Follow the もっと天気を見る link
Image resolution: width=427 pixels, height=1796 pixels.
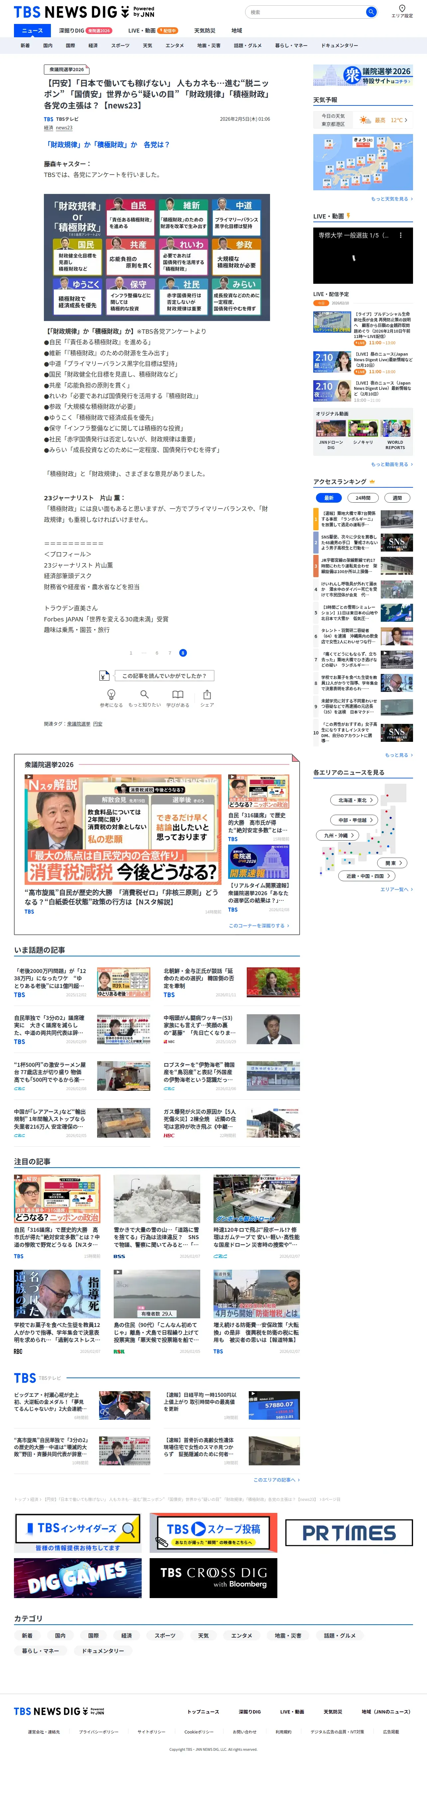[x=391, y=199]
